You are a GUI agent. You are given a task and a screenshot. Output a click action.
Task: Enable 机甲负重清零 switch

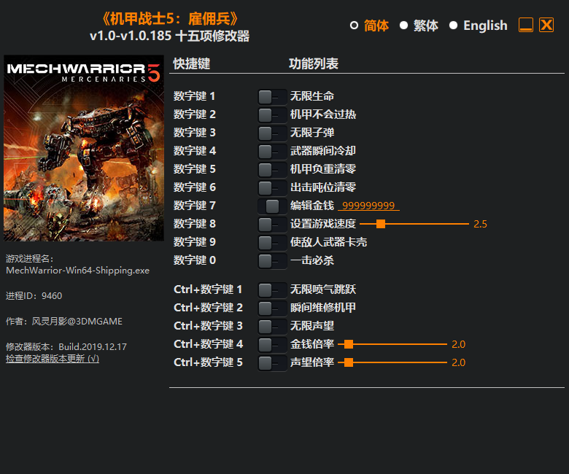tap(272, 169)
